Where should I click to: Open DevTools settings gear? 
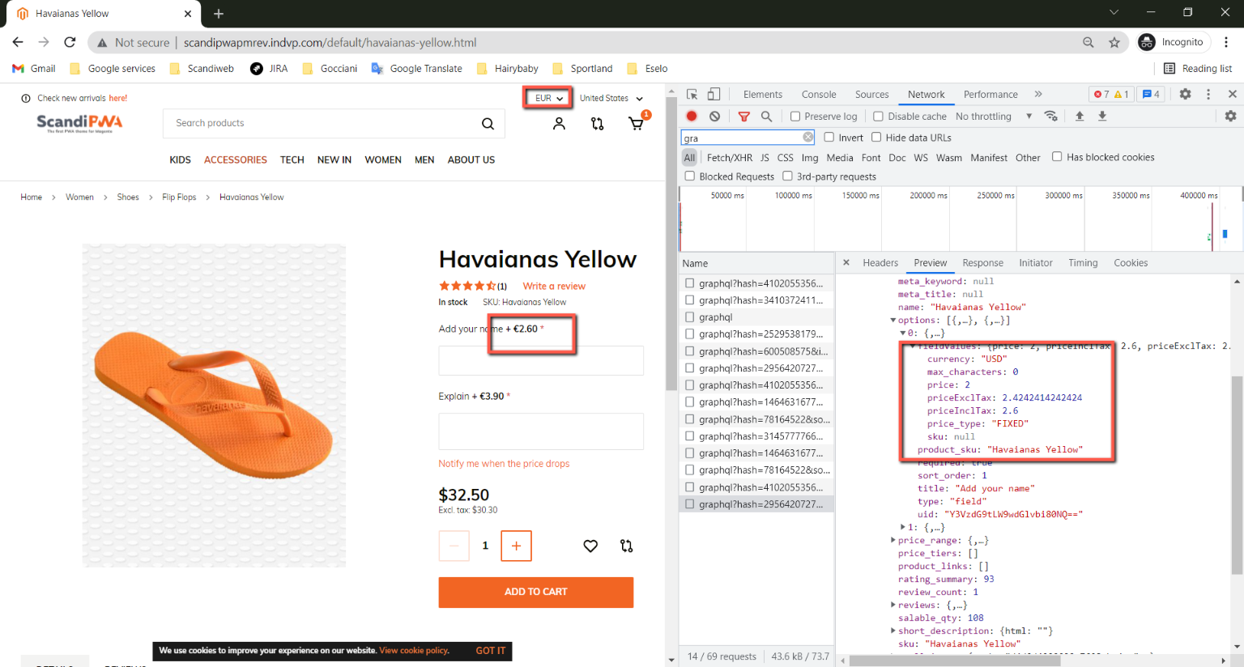[x=1185, y=95]
